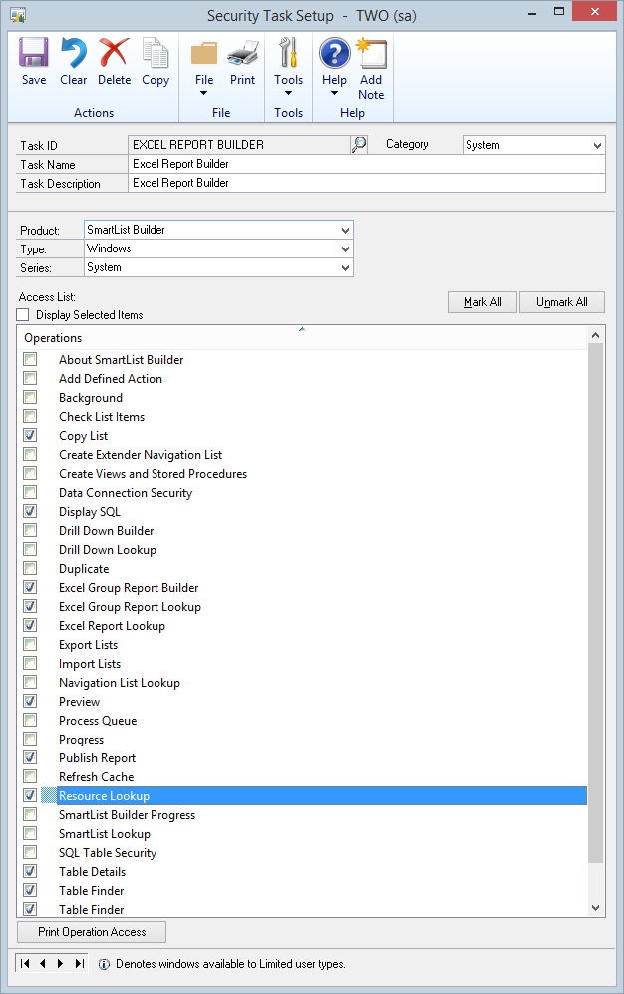Select Create Extender Navigation List row

point(302,454)
